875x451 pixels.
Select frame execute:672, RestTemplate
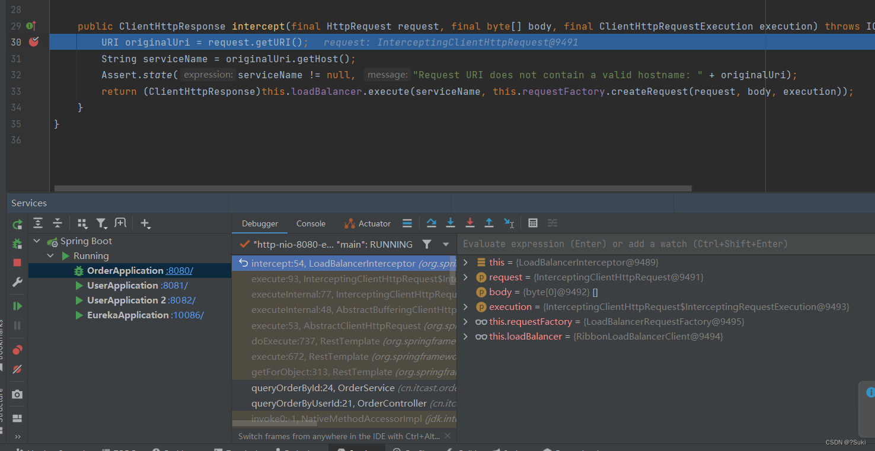pyautogui.click(x=344, y=356)
